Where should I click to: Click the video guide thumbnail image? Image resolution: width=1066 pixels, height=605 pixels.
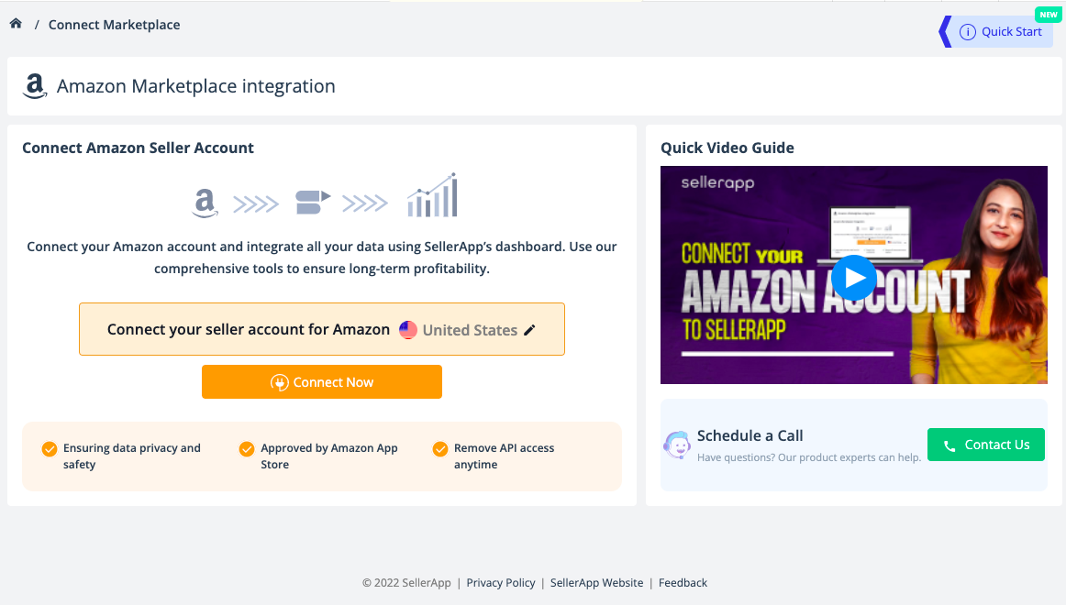point(854,275)
